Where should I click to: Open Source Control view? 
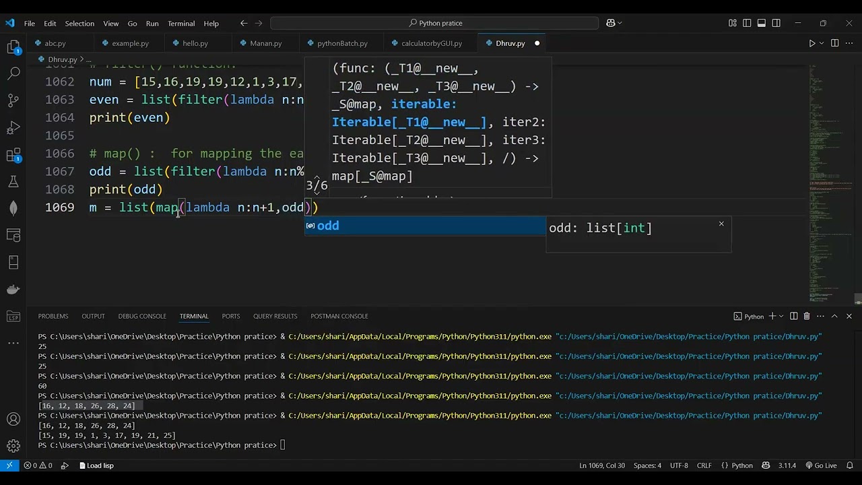pyautogui.click(x=13, y=101)
